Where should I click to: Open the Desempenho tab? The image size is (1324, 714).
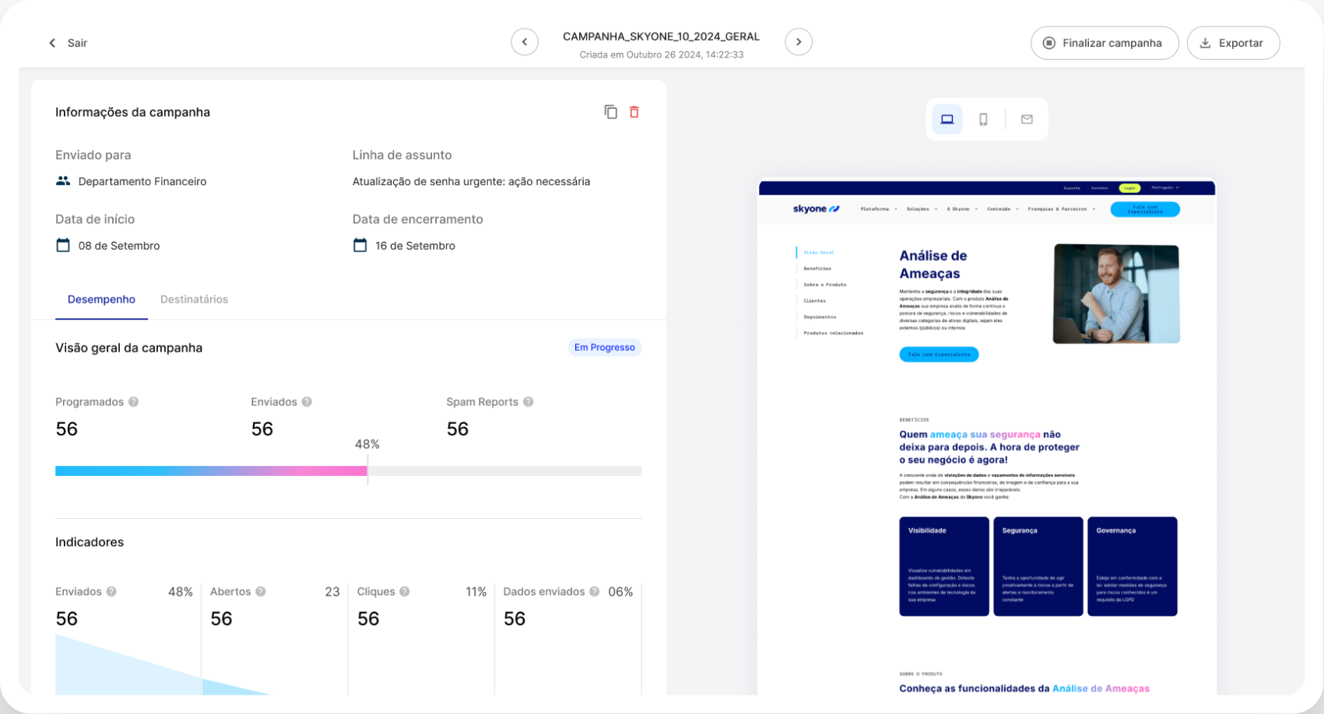(101, 299)
